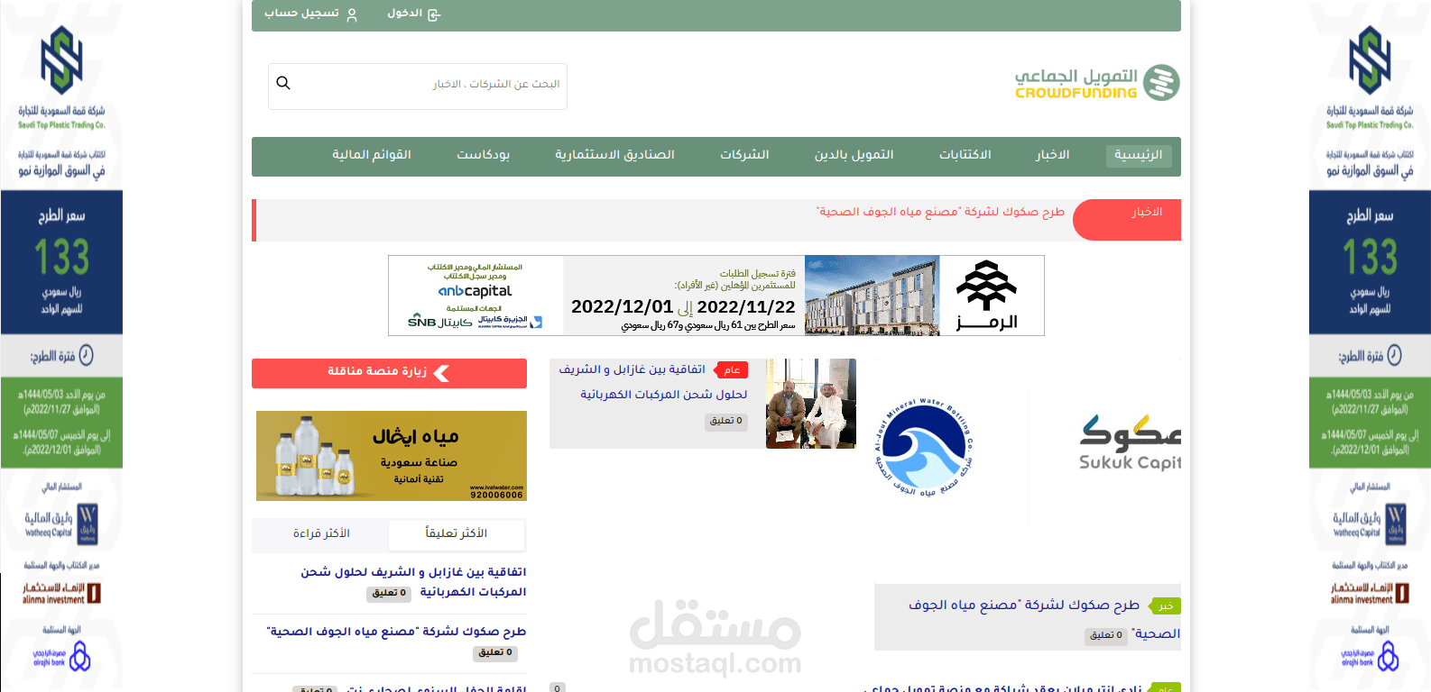
Task: Click the 0 تعليق badge on agreement card
Action: (x=726, y=422)
